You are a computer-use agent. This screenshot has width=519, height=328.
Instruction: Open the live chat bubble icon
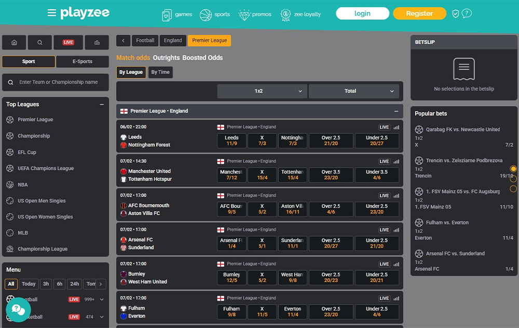pos(18,309)
